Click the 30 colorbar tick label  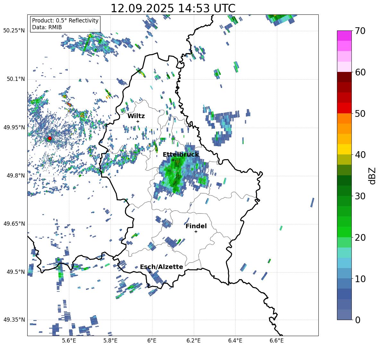[x=360, y=196]
